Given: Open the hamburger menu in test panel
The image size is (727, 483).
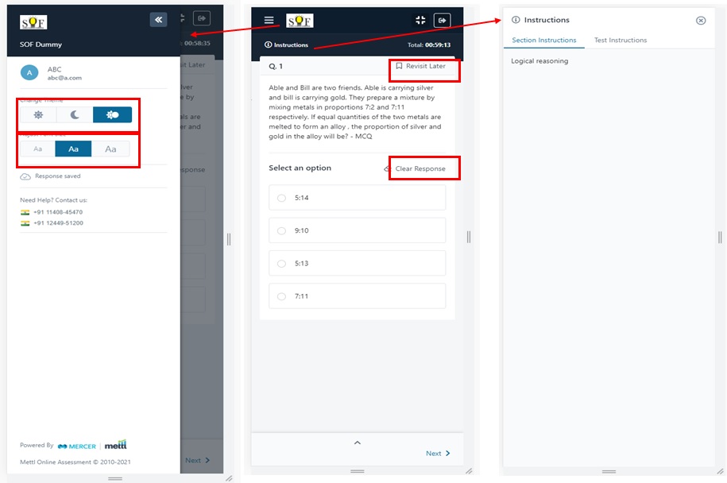Looking at the screenshot, I should 269,21.
